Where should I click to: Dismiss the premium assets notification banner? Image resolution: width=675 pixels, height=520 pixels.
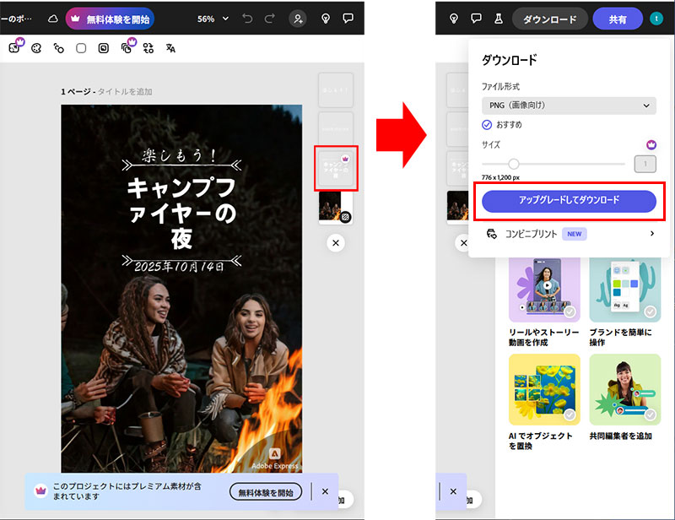325,491
